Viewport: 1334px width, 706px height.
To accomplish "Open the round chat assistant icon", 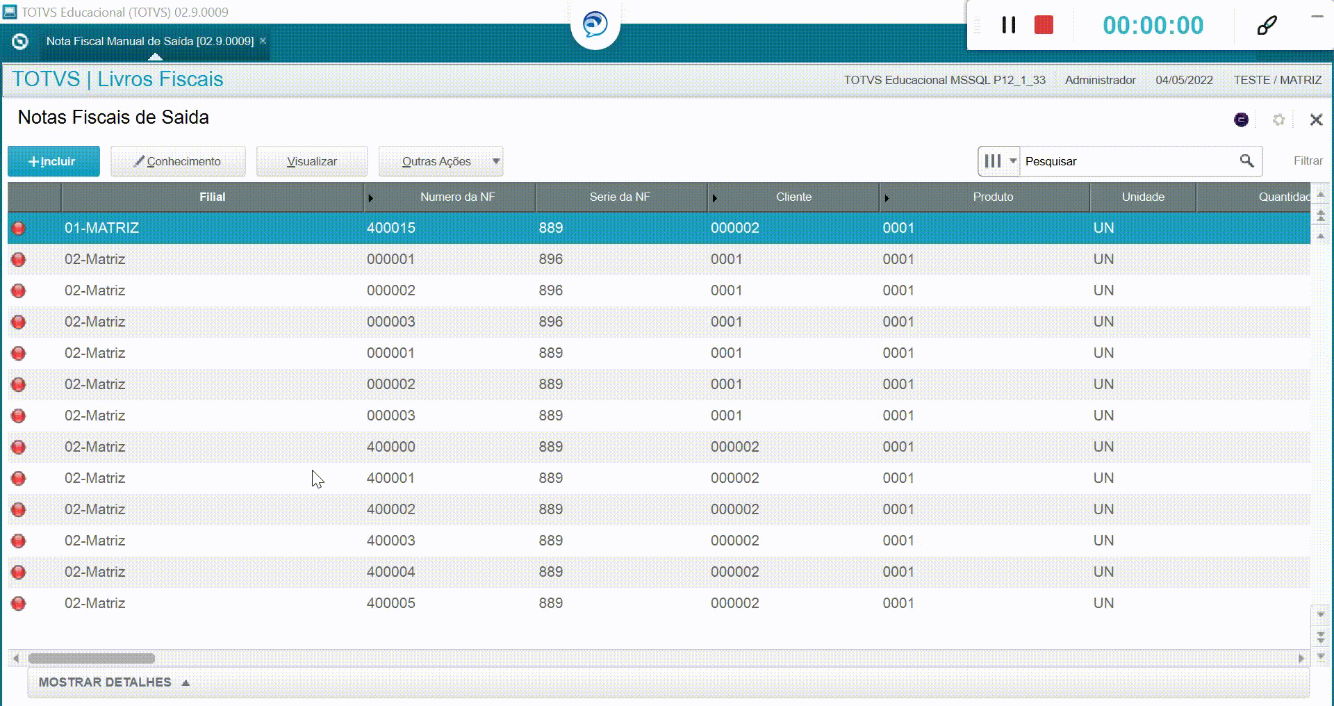I will click(x=595, y=24).
